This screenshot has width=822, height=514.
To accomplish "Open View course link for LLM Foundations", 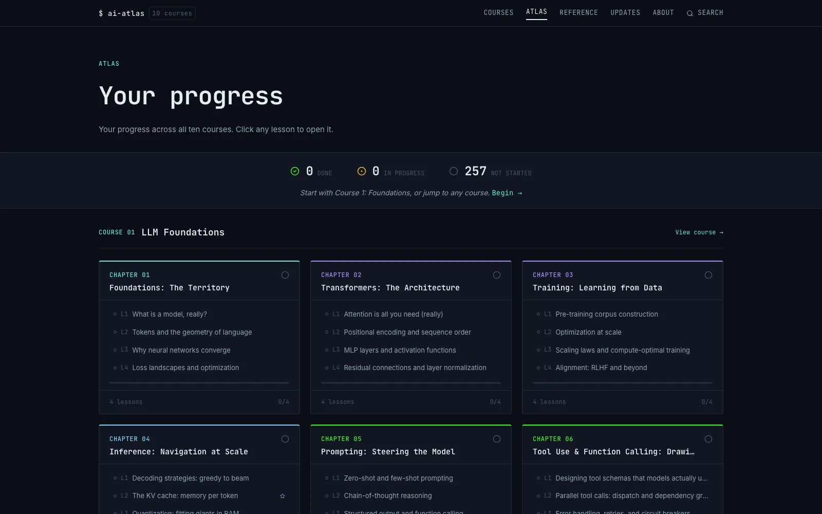I will tap(699, 232).
